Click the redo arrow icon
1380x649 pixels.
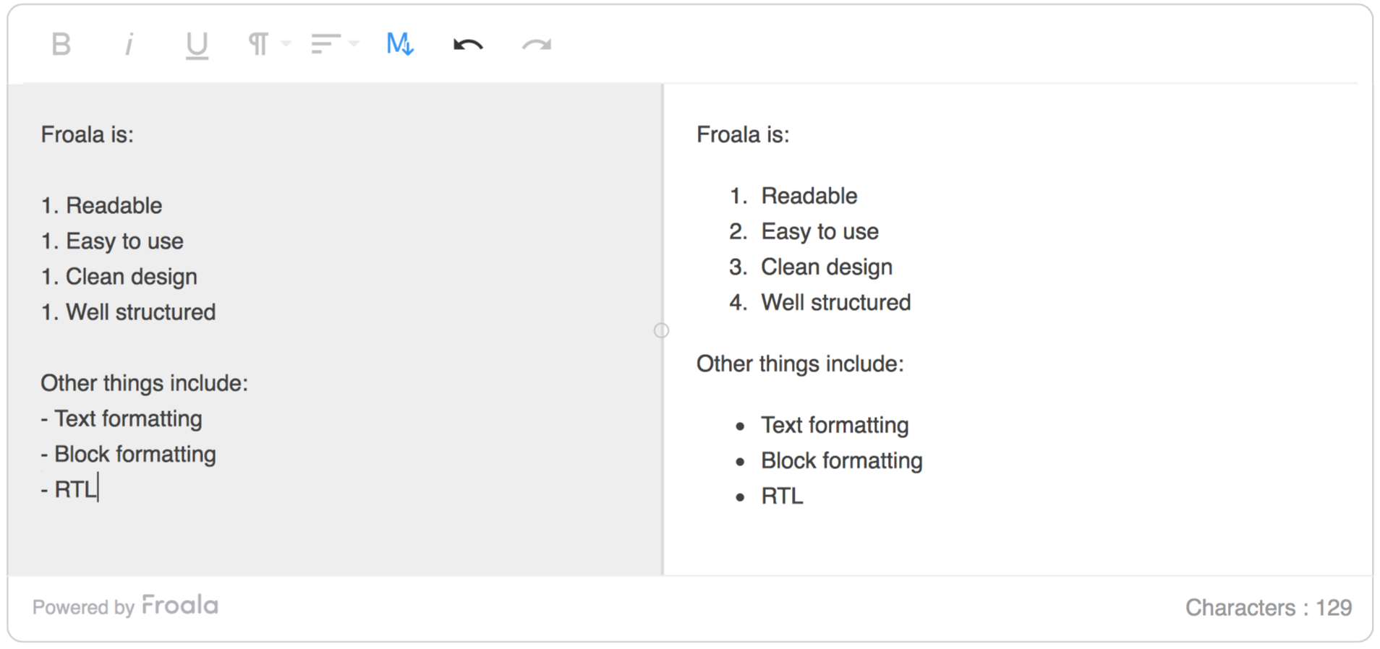tap(536, 46)
